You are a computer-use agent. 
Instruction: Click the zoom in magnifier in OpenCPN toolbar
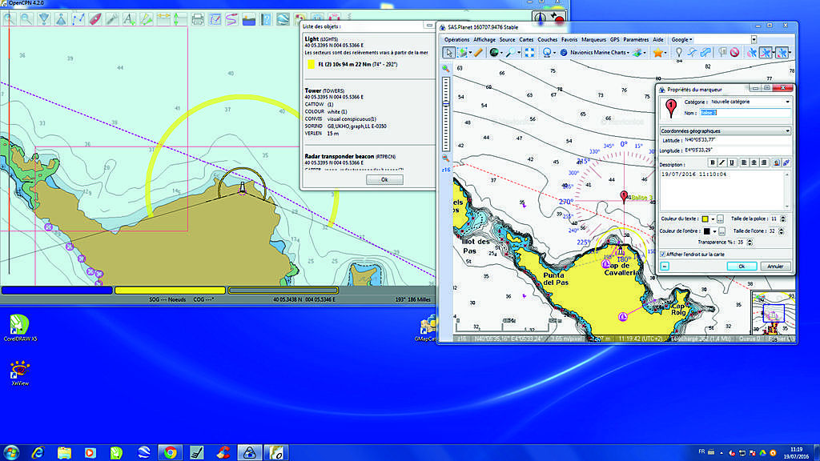(x=10, y=19)
